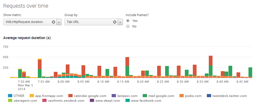Click the www.deepl.com legend entry
253x103 pixels.
[105, 101]
